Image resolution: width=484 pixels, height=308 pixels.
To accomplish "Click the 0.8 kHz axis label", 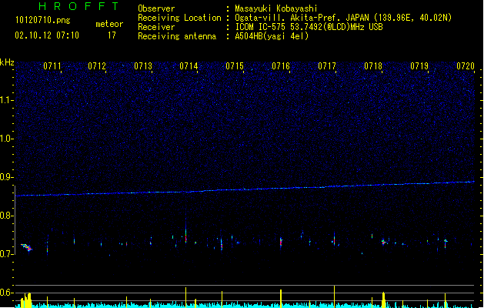I will [x=7, y=216].
